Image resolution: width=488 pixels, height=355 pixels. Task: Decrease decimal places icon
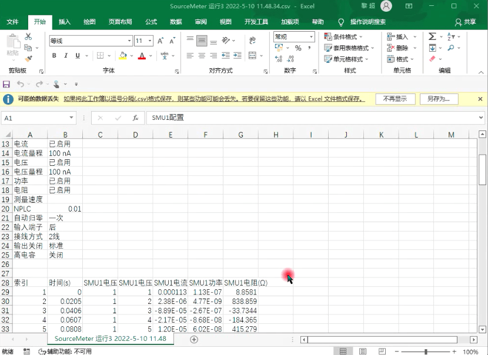(290, 59)
